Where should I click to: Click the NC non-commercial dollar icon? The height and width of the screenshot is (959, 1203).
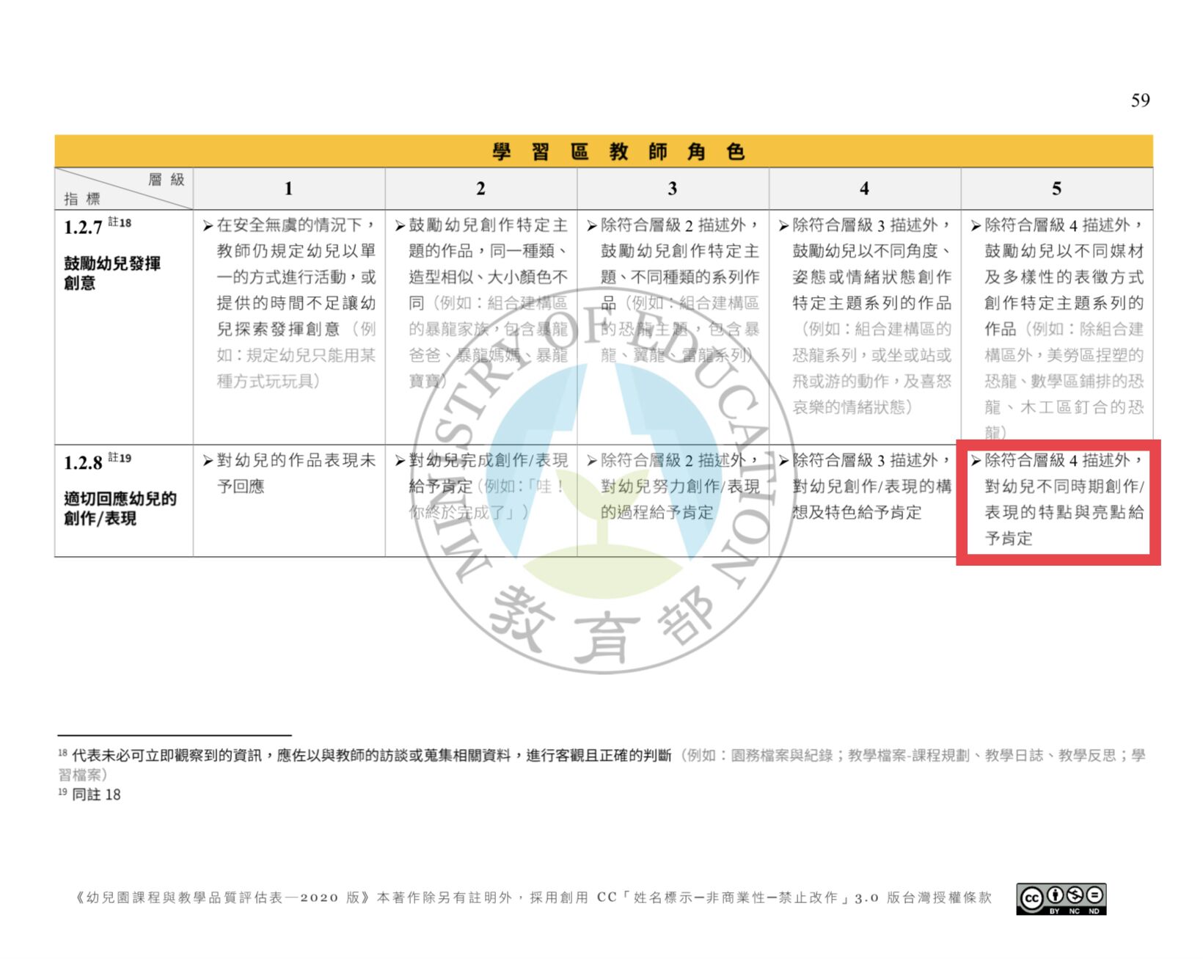[1075, 895]
